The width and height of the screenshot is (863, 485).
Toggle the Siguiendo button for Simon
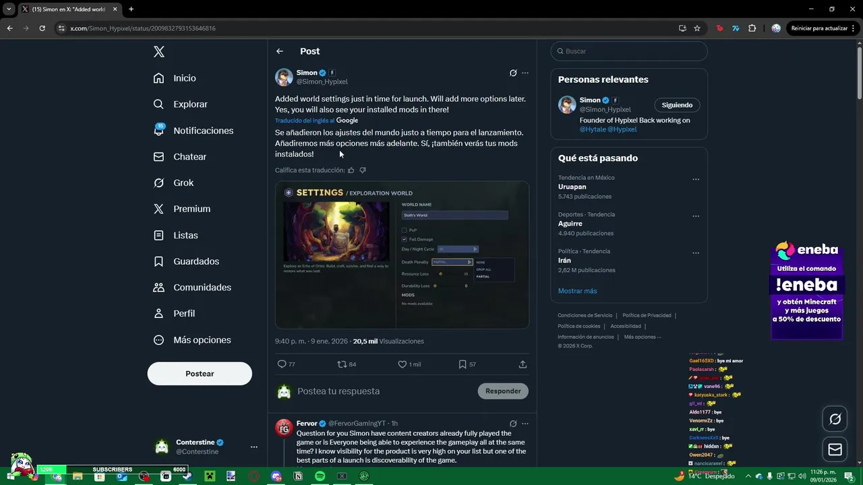677,105
